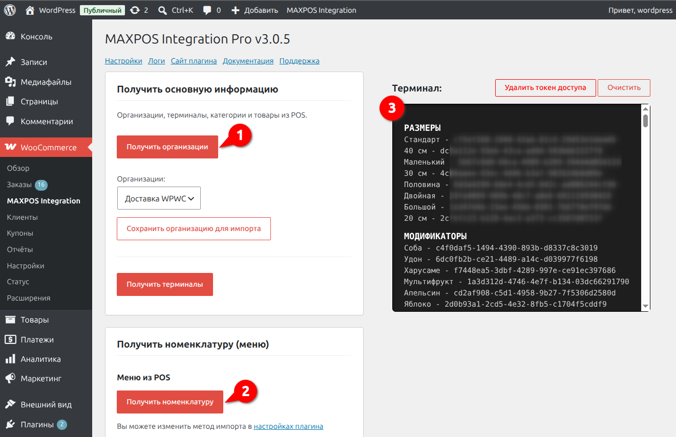Open the Ctrl+K search icon

(162, 10)
